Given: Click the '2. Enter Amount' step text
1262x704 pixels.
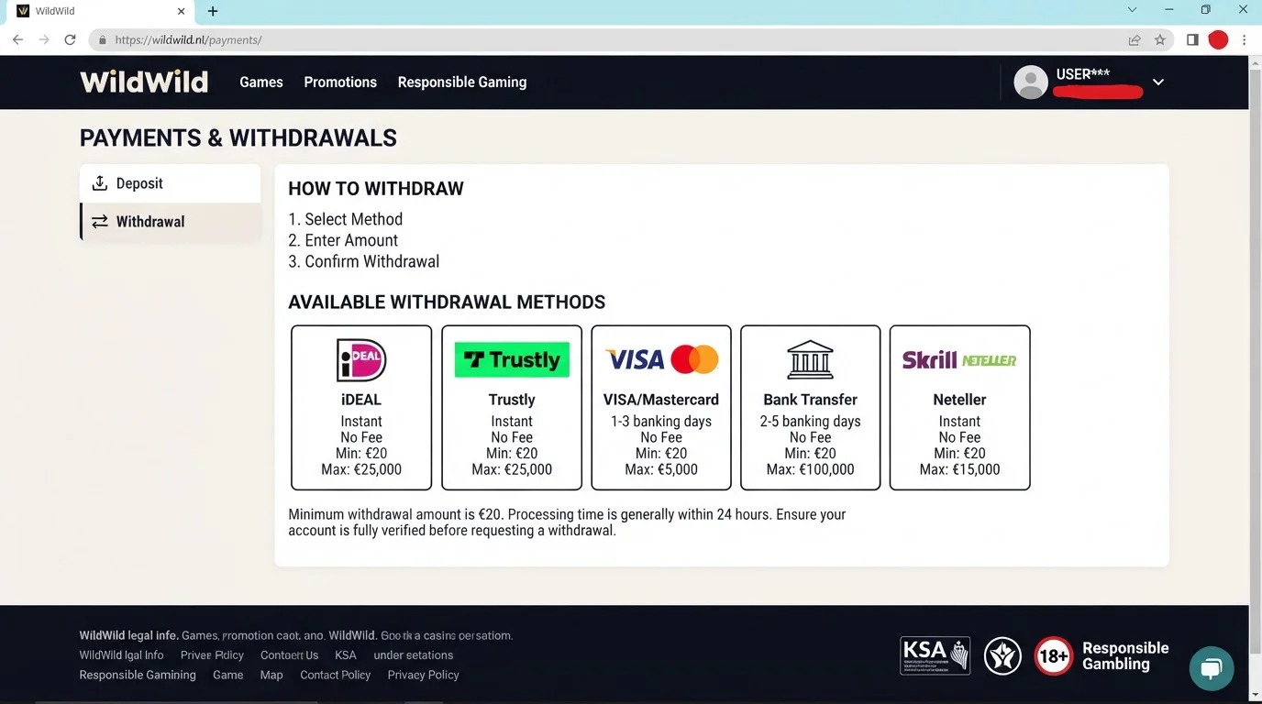Looking at the screenshot, I should pyautogui.click(x=343, y=240).
